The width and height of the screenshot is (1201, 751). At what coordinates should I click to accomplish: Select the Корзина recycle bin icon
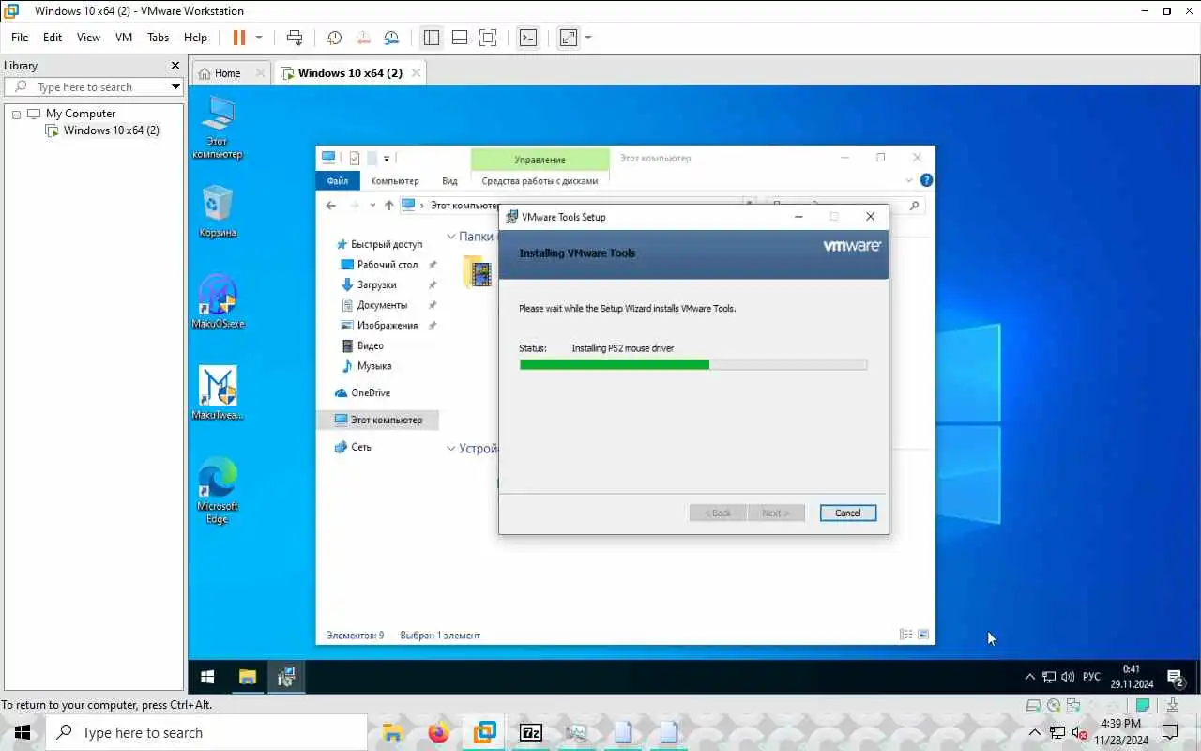coord(218,210)
